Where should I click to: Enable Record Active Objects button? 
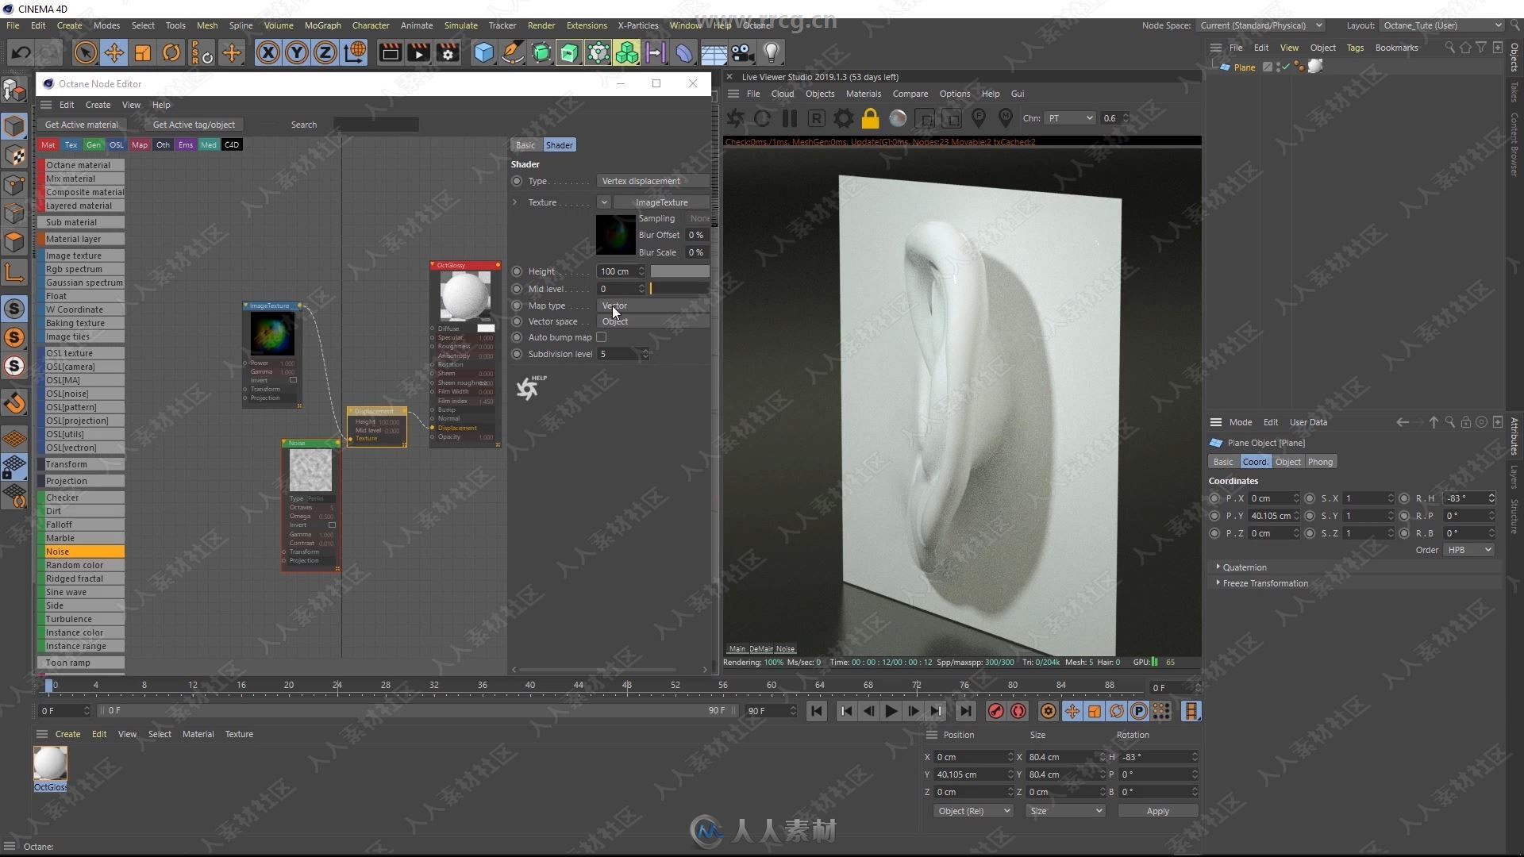coord(995,711)
